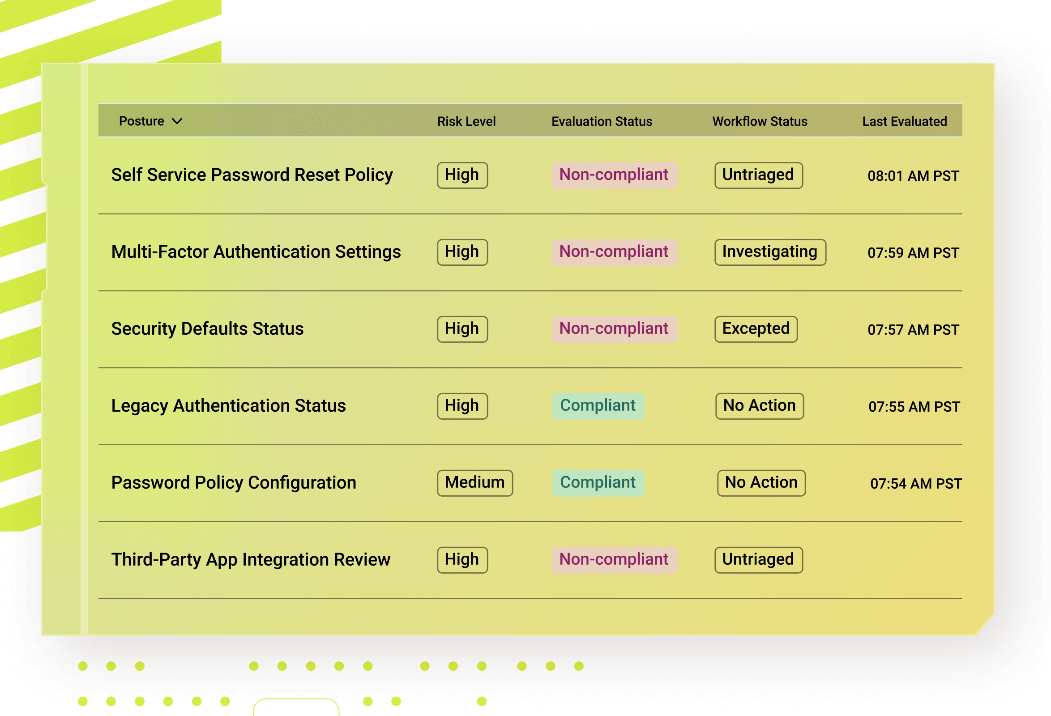Open Password Policy Configuration row
Image resolution: width=1051 pixels, height=716 pixels.
pos(530,483)
